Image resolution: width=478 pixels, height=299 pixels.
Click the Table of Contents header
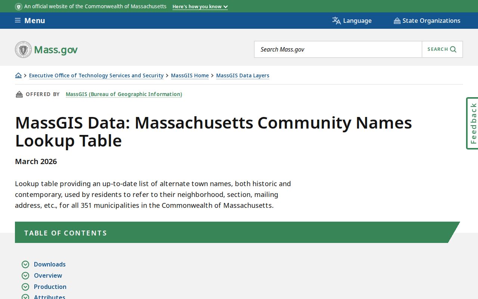click(238, 232)
